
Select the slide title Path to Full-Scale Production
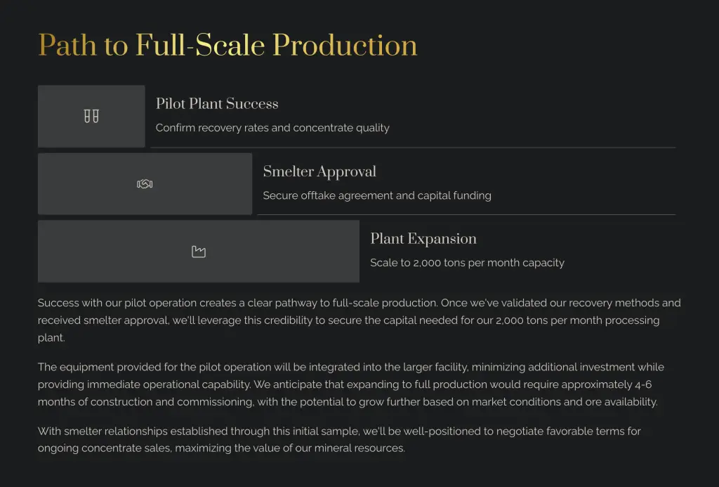tap(227, 45)
